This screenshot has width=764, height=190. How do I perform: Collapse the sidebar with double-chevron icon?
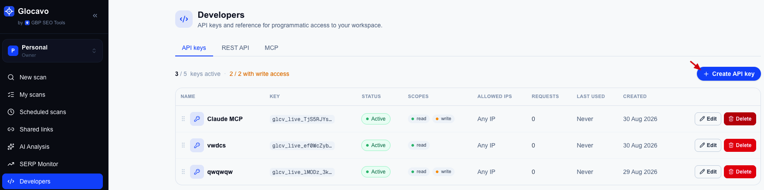click(95, 16)
